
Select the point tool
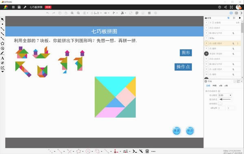click(2, 24)
